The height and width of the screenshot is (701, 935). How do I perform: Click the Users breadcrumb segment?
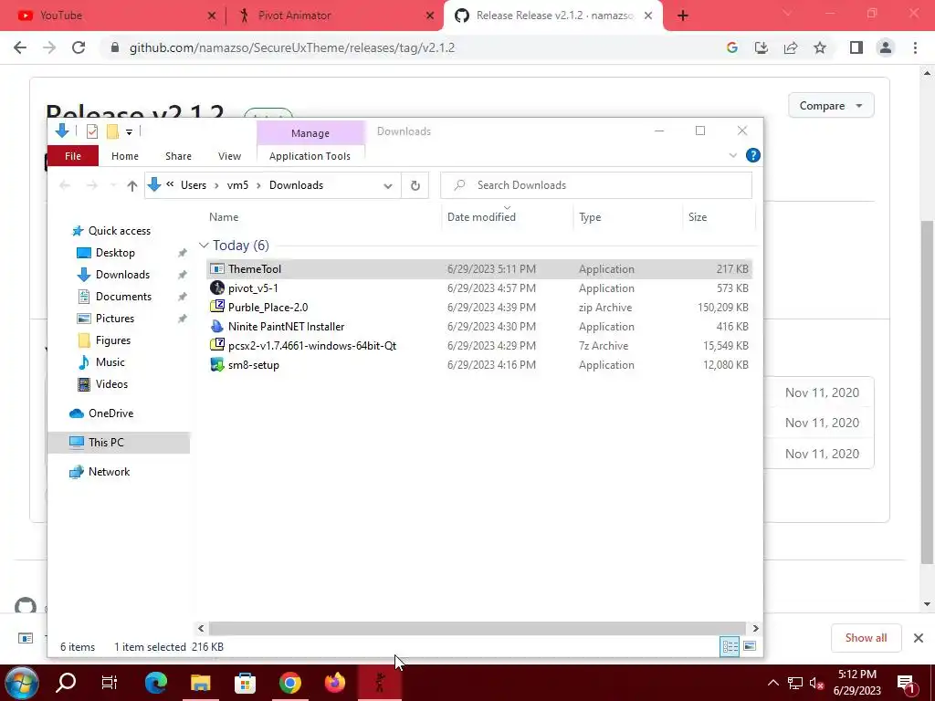194,185
